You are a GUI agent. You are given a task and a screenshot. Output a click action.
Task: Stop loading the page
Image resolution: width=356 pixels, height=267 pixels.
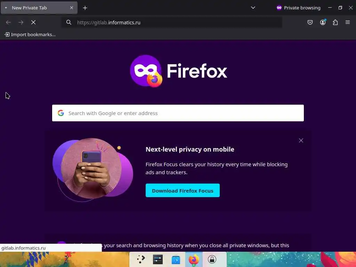point(33,22)
